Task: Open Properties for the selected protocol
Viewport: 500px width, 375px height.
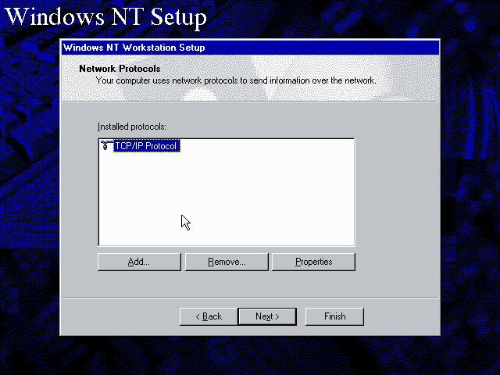Action: click(x=313, y=262)
